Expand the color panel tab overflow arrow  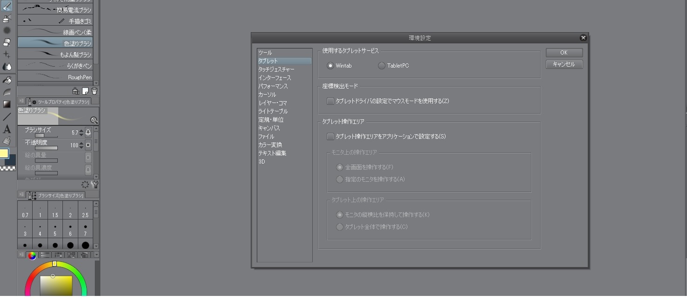[96, 254]
